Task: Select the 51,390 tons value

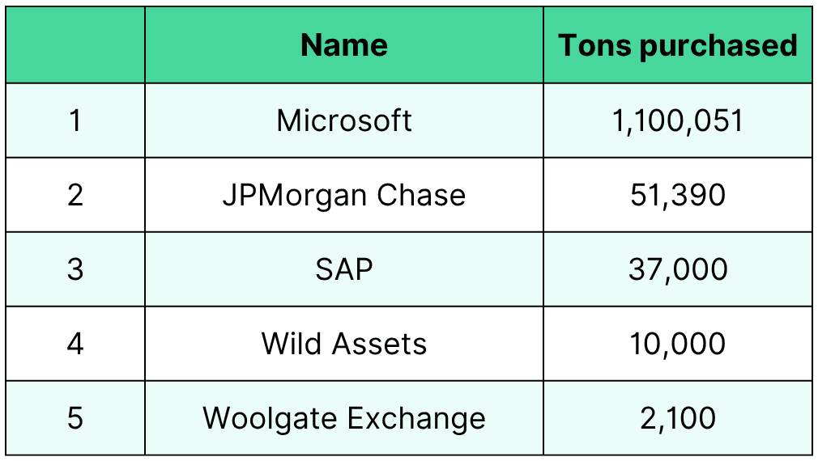Action: point(678,195)
